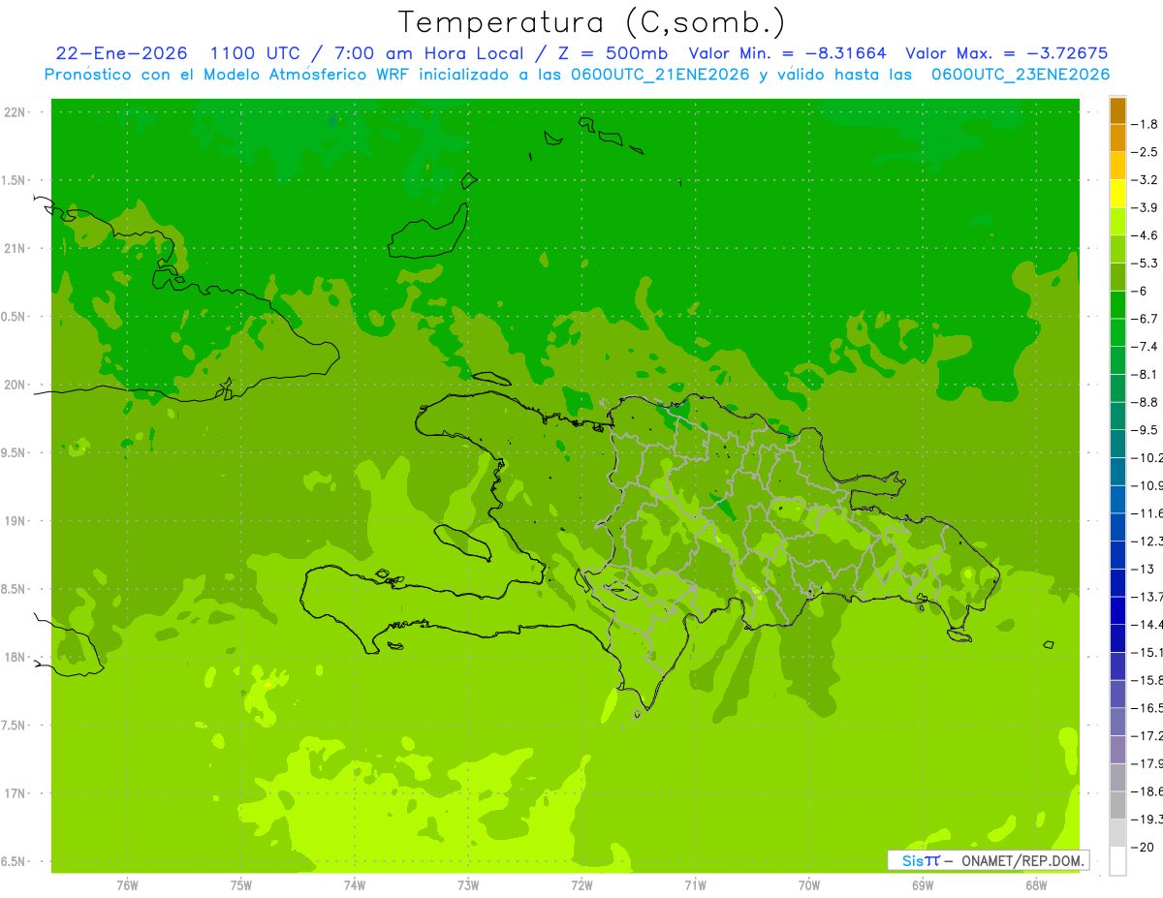Click the '20N' latitude axis label
Viewport: 1163px width, 898px height.
pyautogui.click(x=16, y=385)
